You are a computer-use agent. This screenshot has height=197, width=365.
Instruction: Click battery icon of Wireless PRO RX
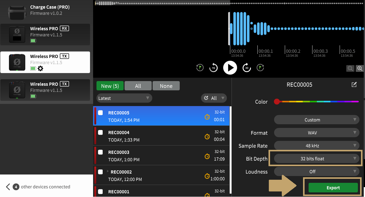(33, 41)
